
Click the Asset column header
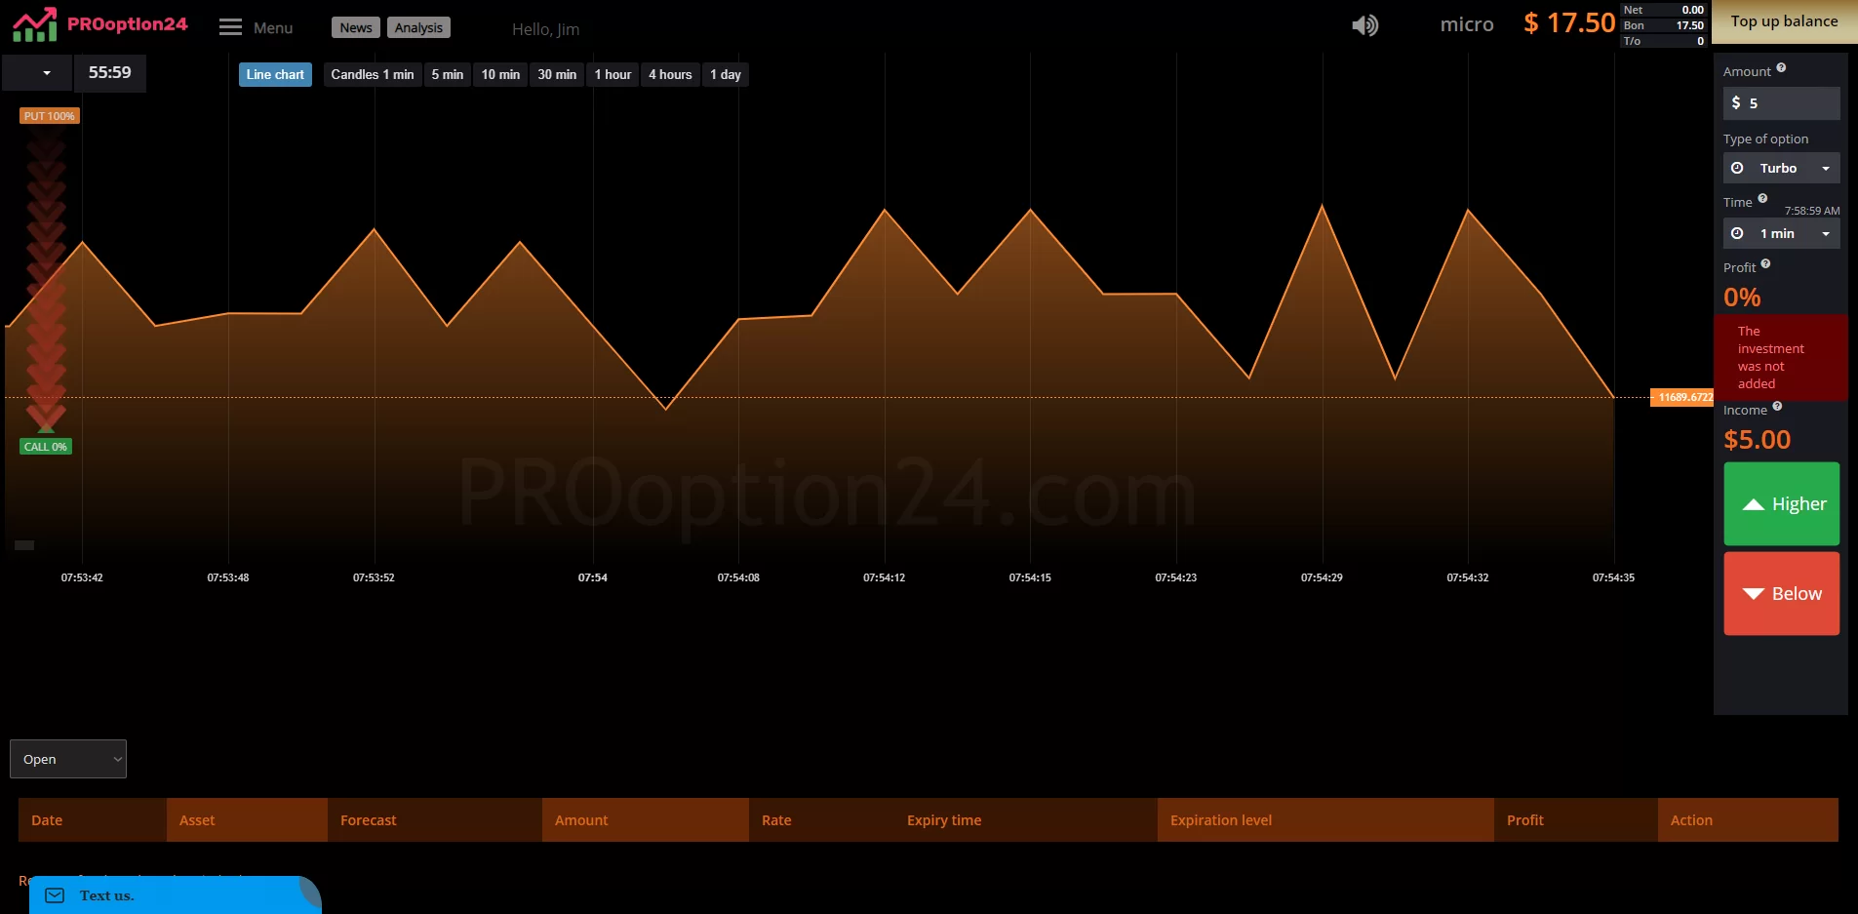(x=247, y=820)
